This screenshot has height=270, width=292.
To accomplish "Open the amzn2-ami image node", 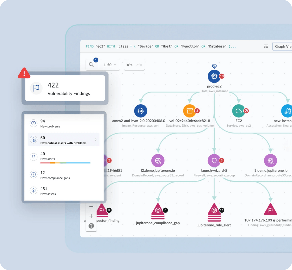I will [140, 110].
